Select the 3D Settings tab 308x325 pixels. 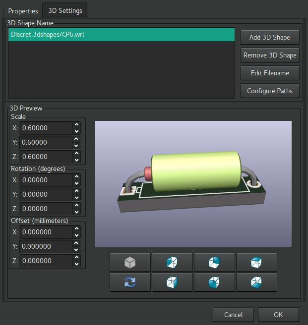point(65,11)
